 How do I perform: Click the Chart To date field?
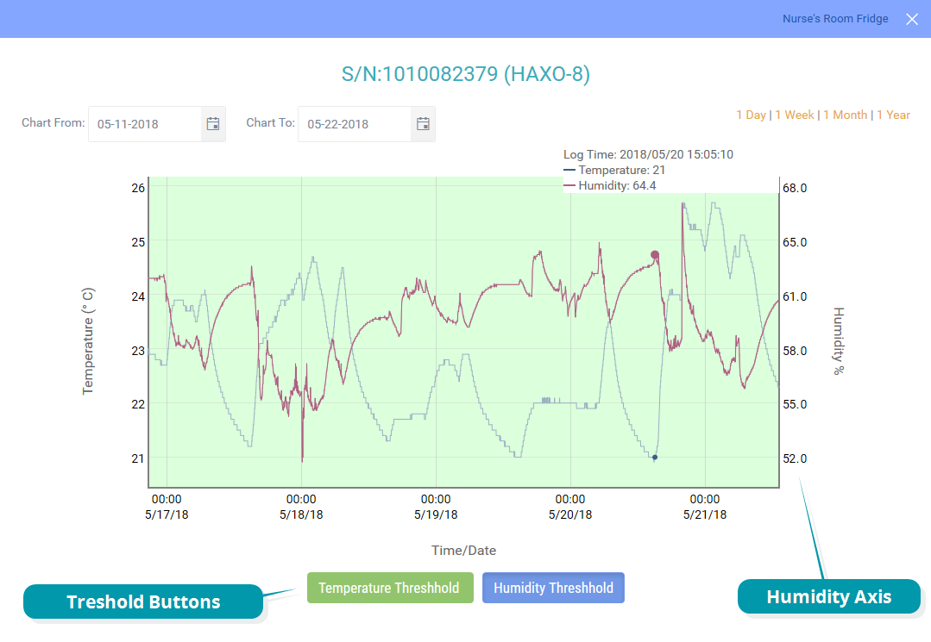point(355,124)
